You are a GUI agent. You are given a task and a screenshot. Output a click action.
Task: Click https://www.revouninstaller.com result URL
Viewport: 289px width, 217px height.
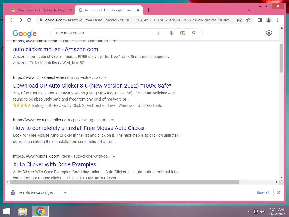41,120
